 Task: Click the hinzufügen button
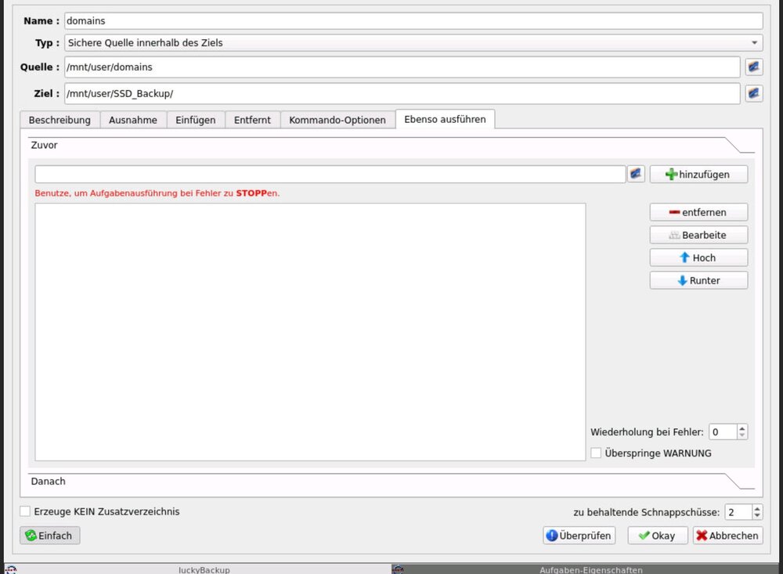(698, 175)
